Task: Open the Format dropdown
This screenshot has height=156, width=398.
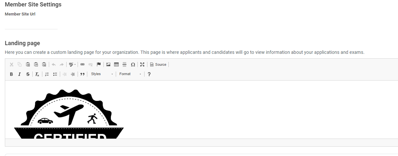Action: [130, 74]
